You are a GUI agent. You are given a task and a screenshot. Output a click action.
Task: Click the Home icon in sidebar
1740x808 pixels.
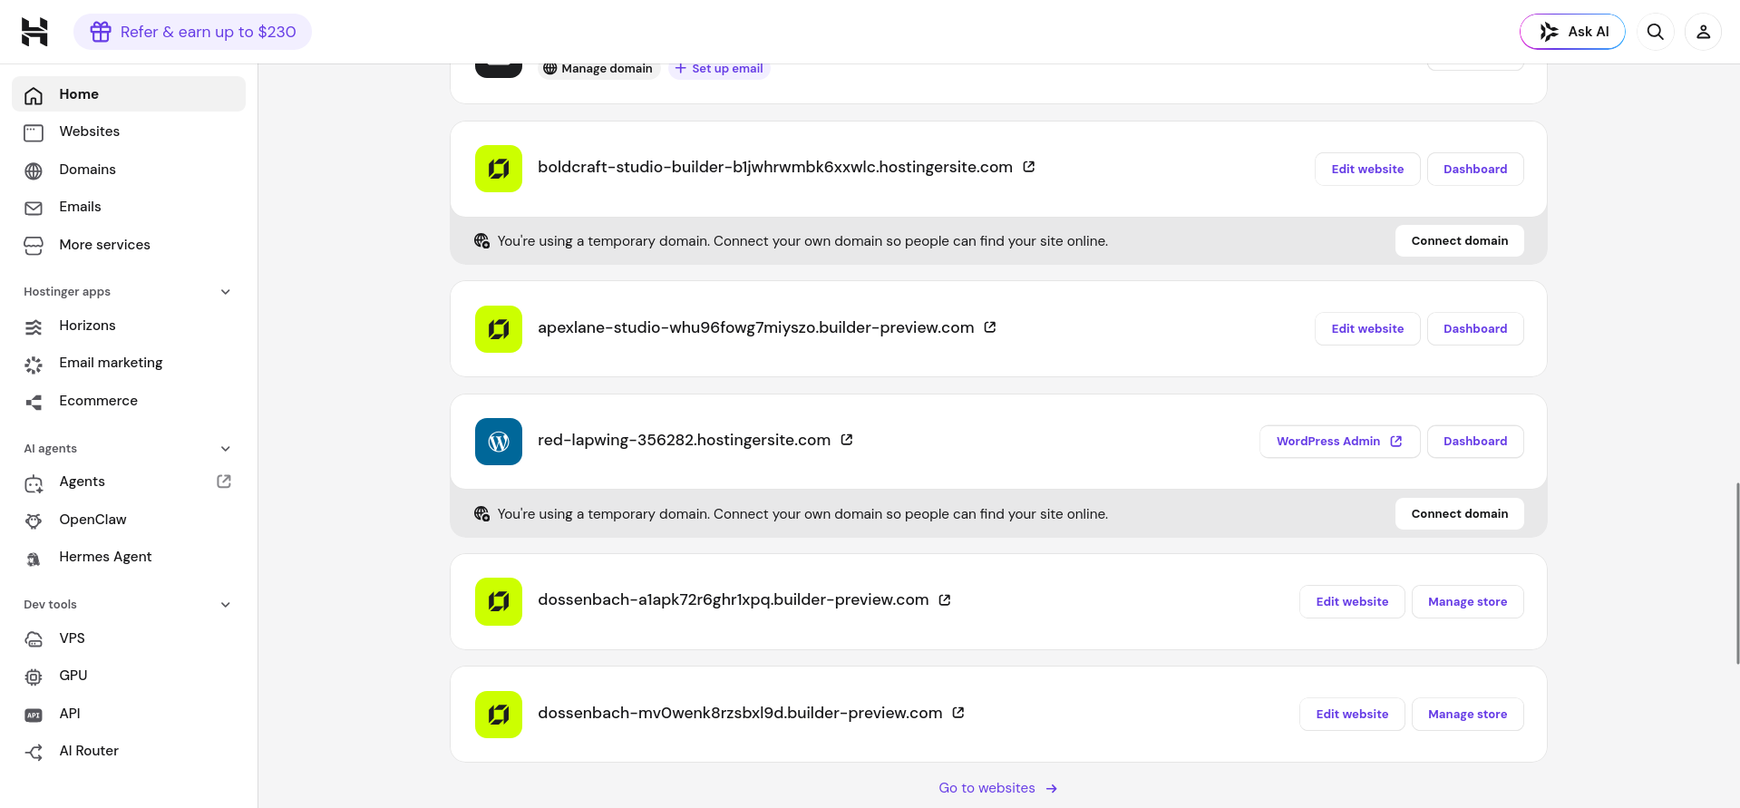click(34, 95)
